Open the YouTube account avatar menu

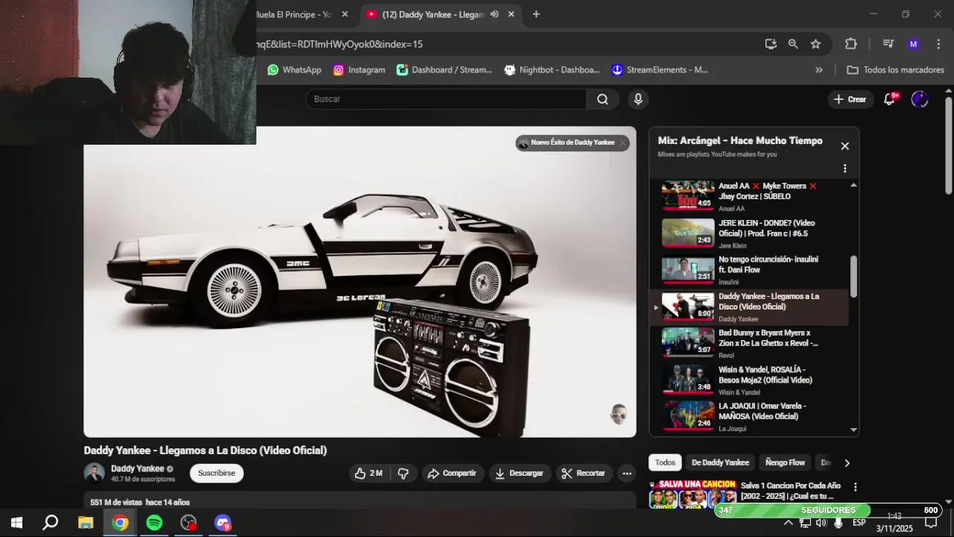(x=920, y=99)
